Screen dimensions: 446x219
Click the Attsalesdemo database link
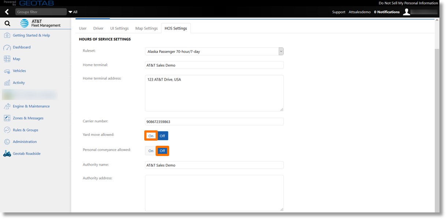coord(360,12)
